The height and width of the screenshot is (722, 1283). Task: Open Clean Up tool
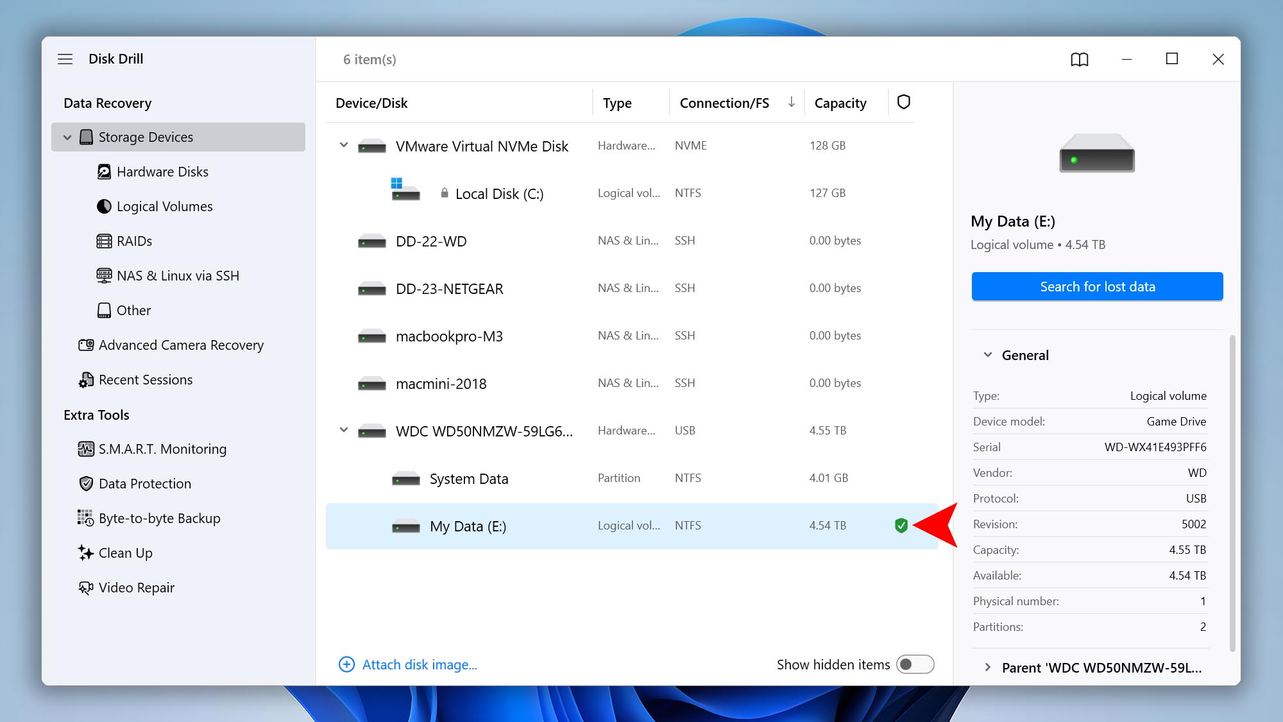click(x=126, y=553)
